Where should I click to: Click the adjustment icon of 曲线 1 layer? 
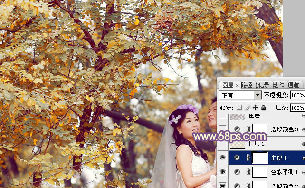pyautogui.click(x=237, y=158)
